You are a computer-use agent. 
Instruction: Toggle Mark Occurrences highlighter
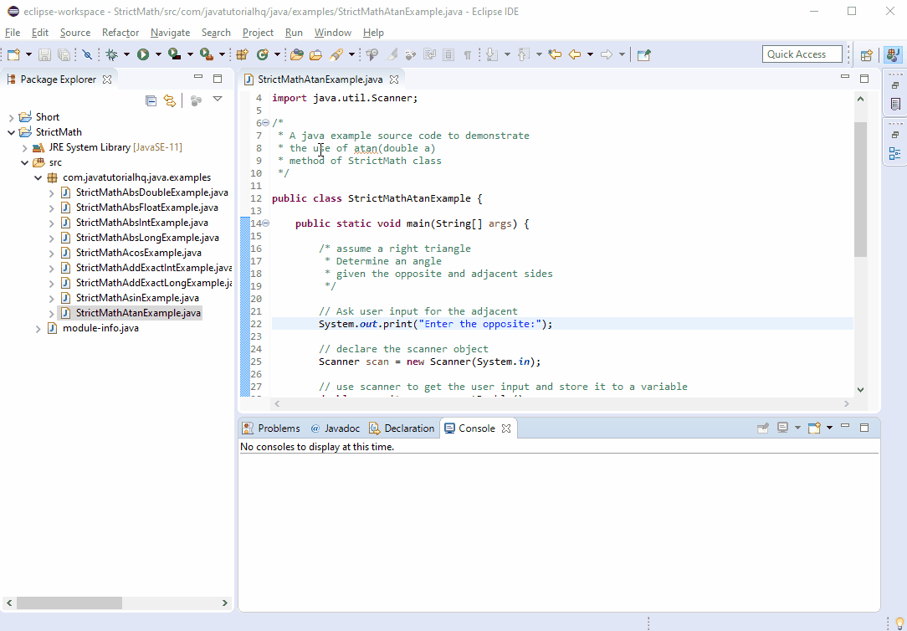tap(392, 54)
